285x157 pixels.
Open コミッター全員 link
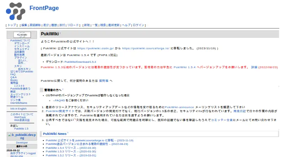[222, 120]
